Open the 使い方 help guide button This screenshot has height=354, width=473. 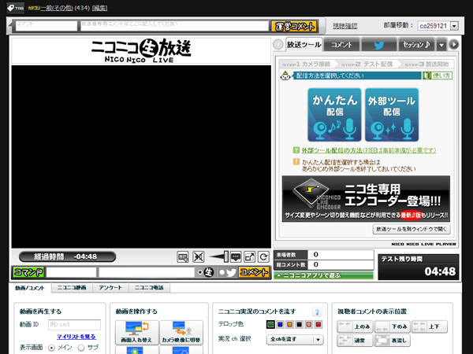click(438, 76)
